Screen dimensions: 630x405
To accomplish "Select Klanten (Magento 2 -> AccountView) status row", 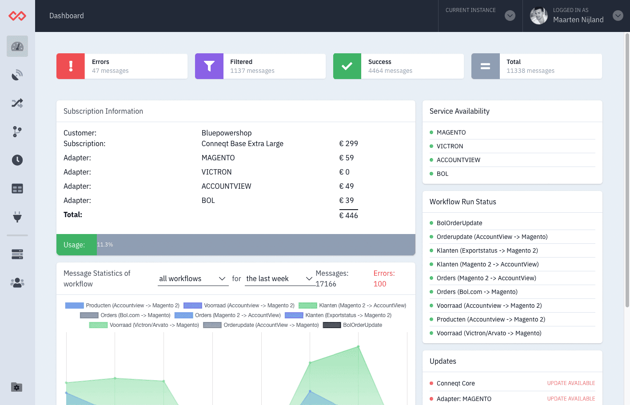I will (512, 264).
